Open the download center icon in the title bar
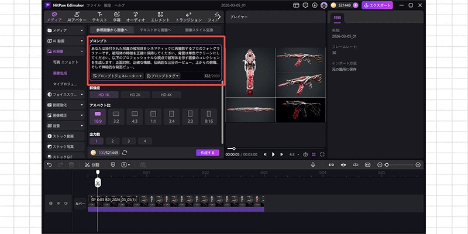 [x=315, y=5]
